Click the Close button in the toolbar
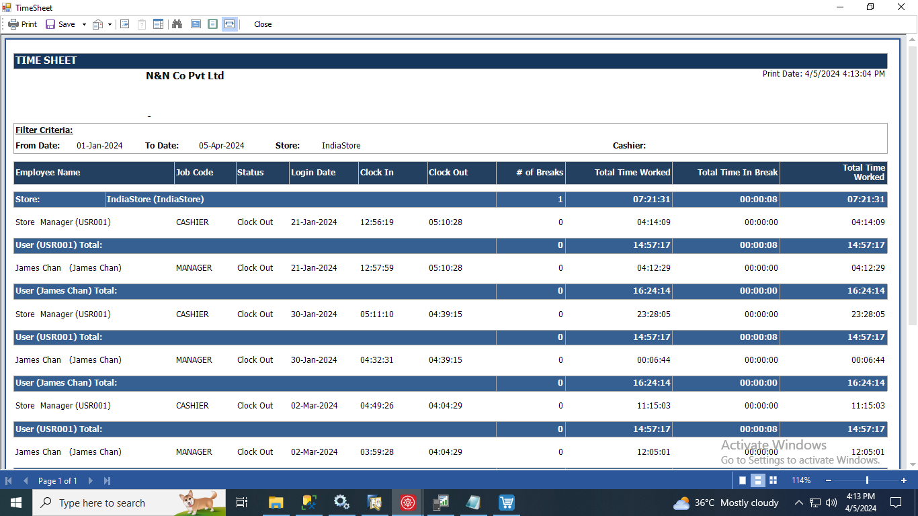 263,24
